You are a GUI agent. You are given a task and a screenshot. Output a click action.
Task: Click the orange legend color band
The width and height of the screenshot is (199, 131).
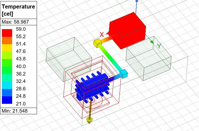[7, 40]
